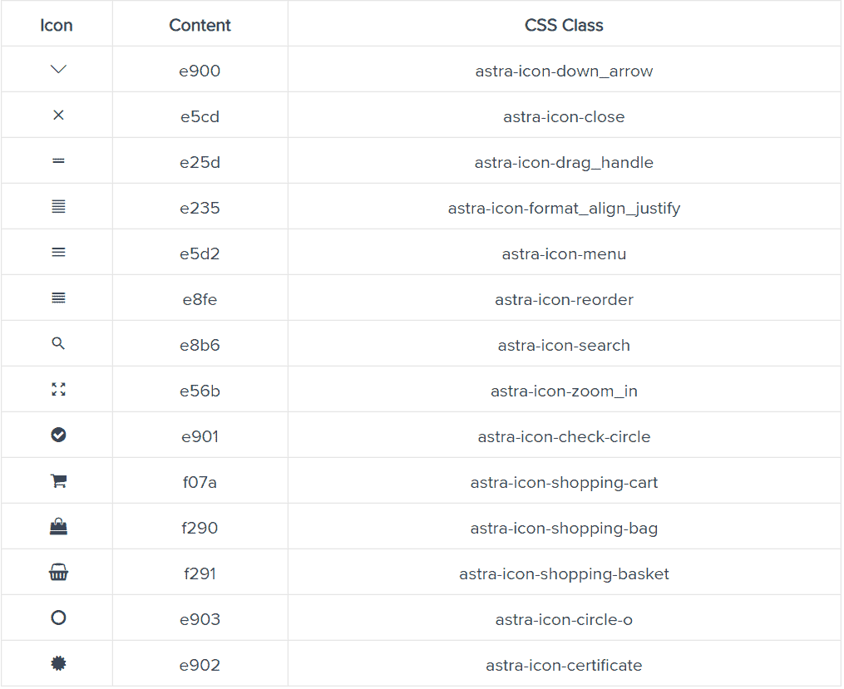
Task: Click the f291 content code cell
Action: (x=200, y=574)
